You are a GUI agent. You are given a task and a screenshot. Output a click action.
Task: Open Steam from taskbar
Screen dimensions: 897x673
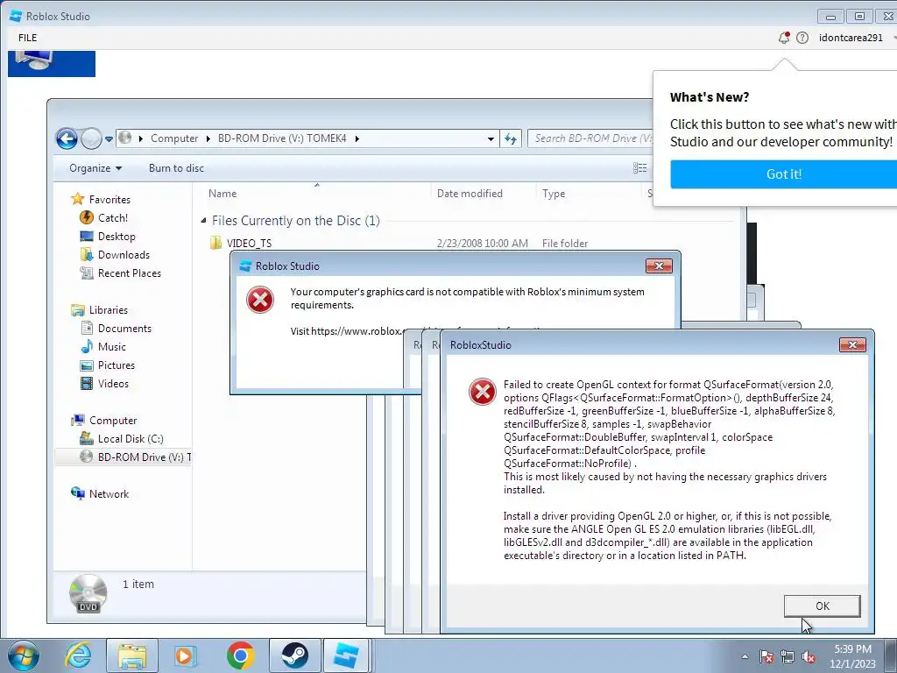pos(294,655)
